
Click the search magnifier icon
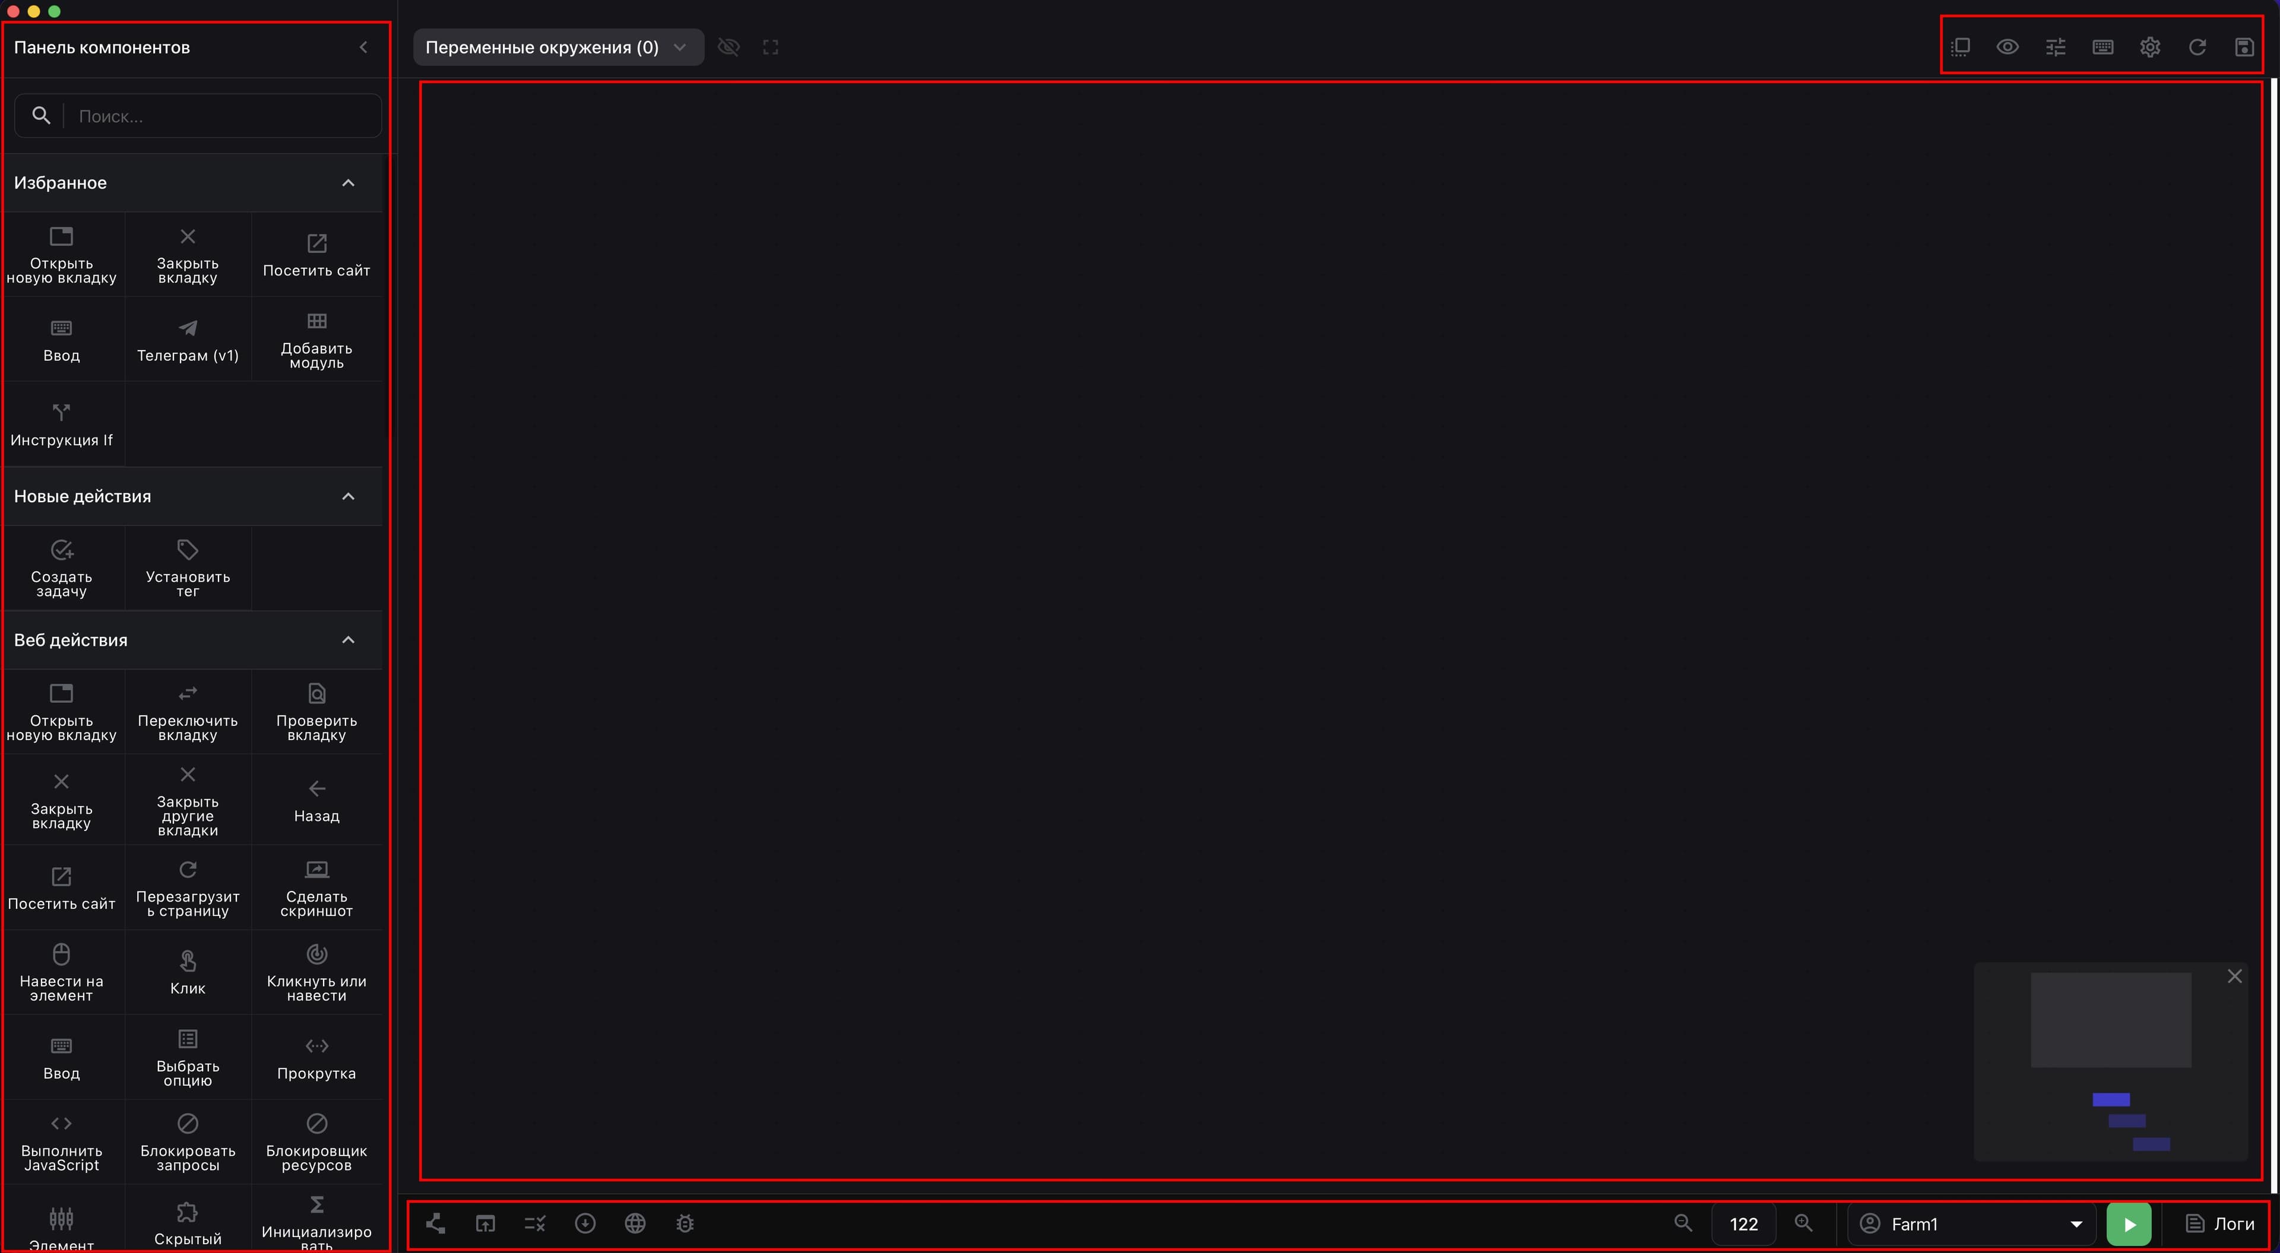coord(41,115)
